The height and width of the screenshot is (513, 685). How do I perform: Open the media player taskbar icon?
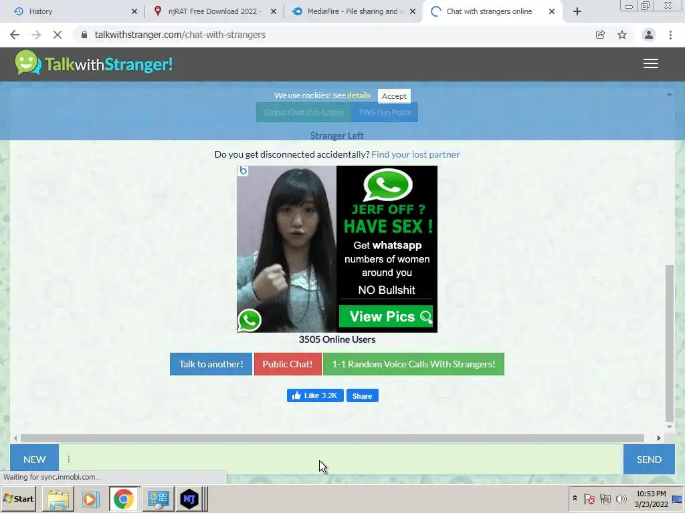(90, 498)
